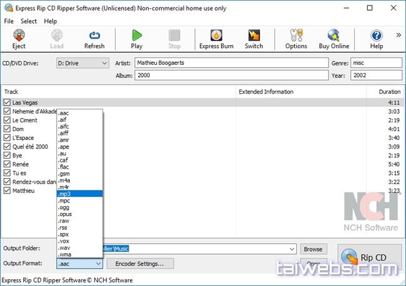Expand hidden toolbar items with chevron
The height and width of the screenshot is (286, 406).
tap(399, 35)
